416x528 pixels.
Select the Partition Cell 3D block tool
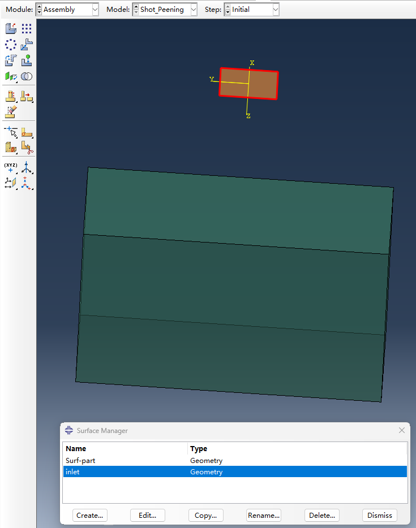coord(11,148)
